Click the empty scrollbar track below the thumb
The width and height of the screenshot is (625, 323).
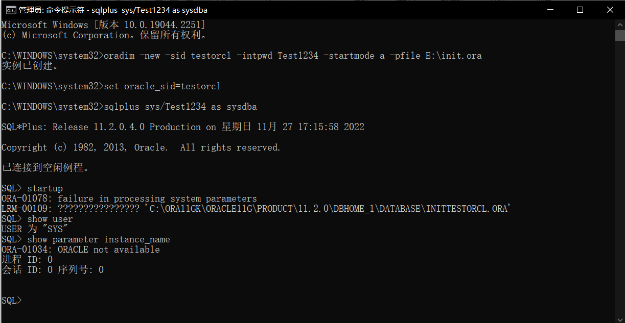(x=620, y=176)
